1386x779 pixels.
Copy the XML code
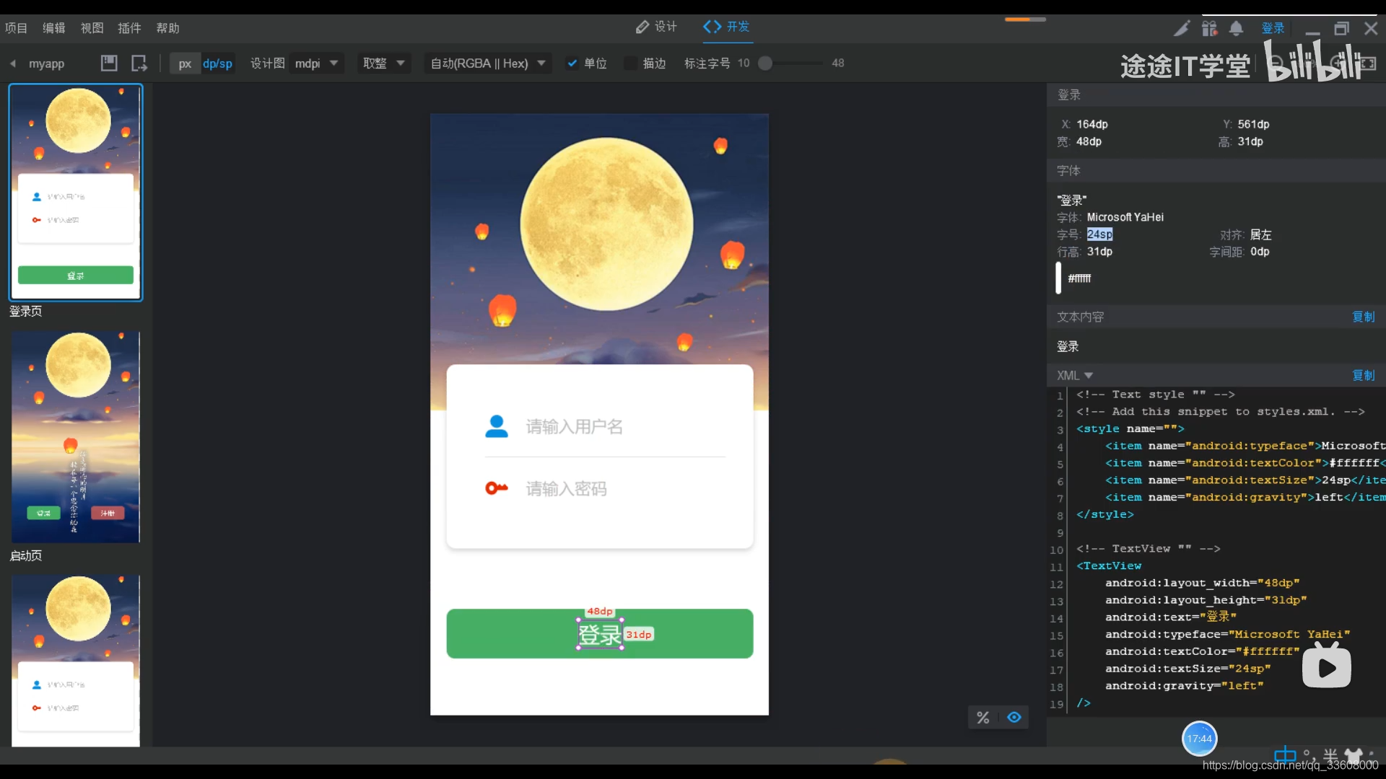tap(1364, 375)
